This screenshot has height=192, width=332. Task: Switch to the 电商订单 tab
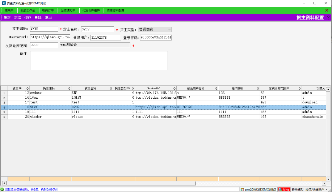click(x=48, y=10)
